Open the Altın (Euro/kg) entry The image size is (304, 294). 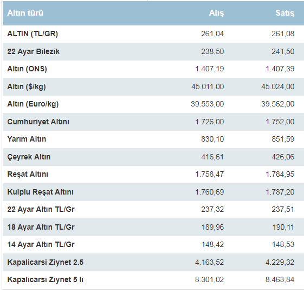tap(33, 104)
